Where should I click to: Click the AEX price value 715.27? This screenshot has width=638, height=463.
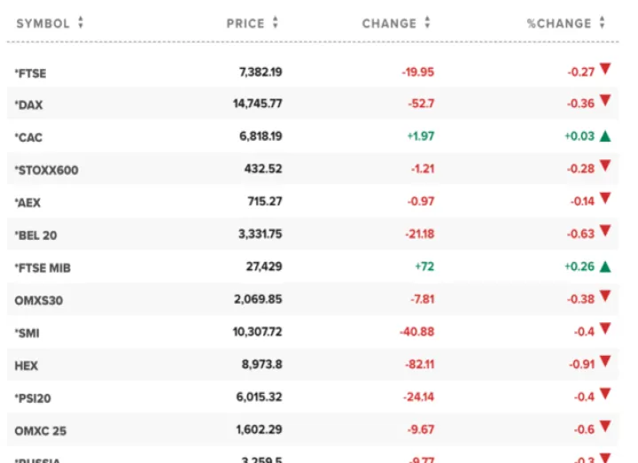[x=264, y=202]
